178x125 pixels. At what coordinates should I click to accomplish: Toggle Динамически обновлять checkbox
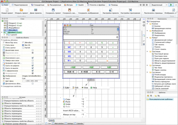pyautogui.click(x=33, y=83)
